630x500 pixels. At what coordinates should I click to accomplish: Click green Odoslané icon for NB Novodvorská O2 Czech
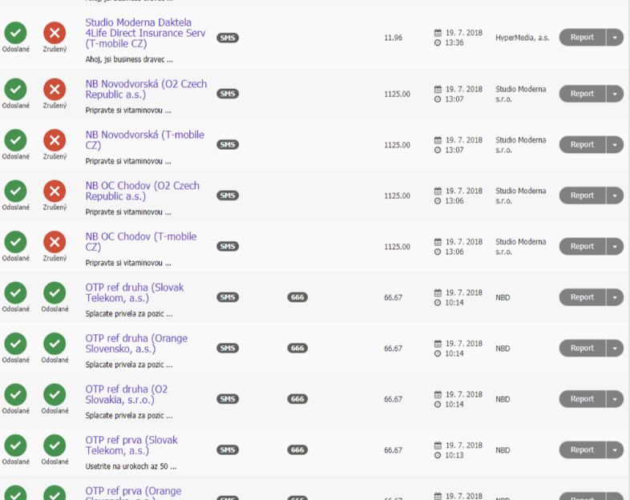click(16, 89)
